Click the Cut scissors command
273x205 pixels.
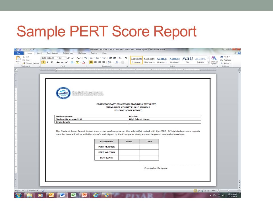[x=26, y=57]
